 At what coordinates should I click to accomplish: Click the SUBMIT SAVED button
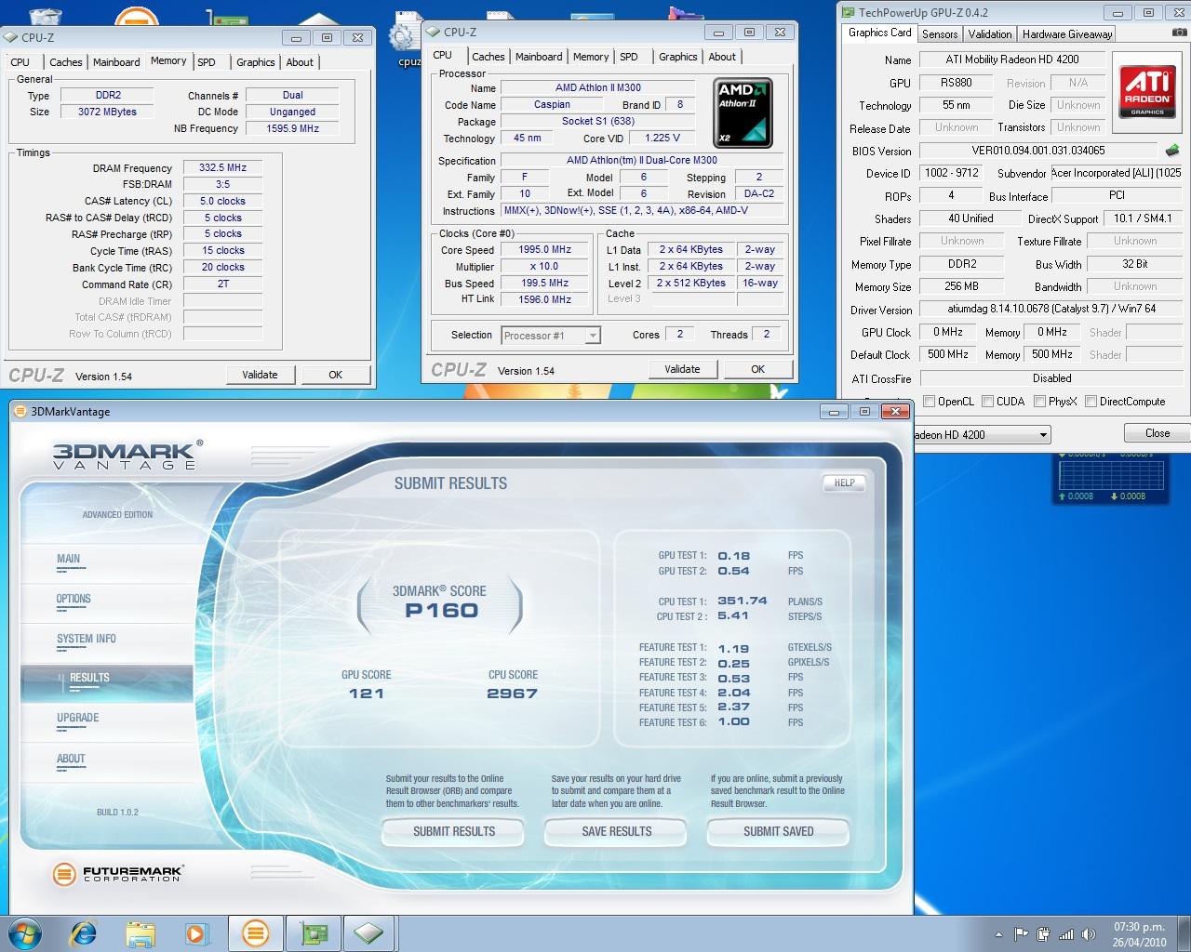(779, 831)
